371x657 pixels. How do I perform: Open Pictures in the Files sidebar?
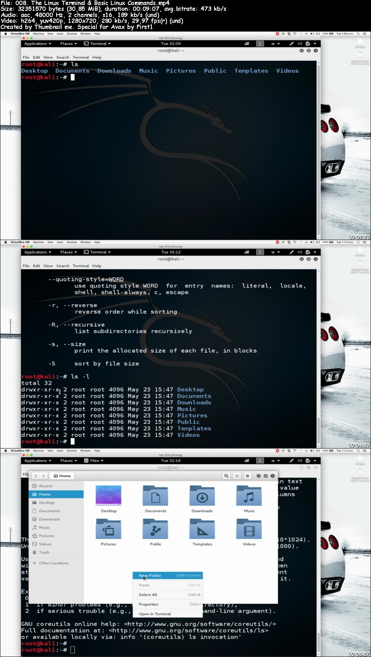tap(56, 536)
